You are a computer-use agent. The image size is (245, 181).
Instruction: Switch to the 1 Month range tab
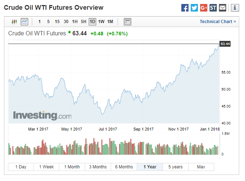[72, 167]
